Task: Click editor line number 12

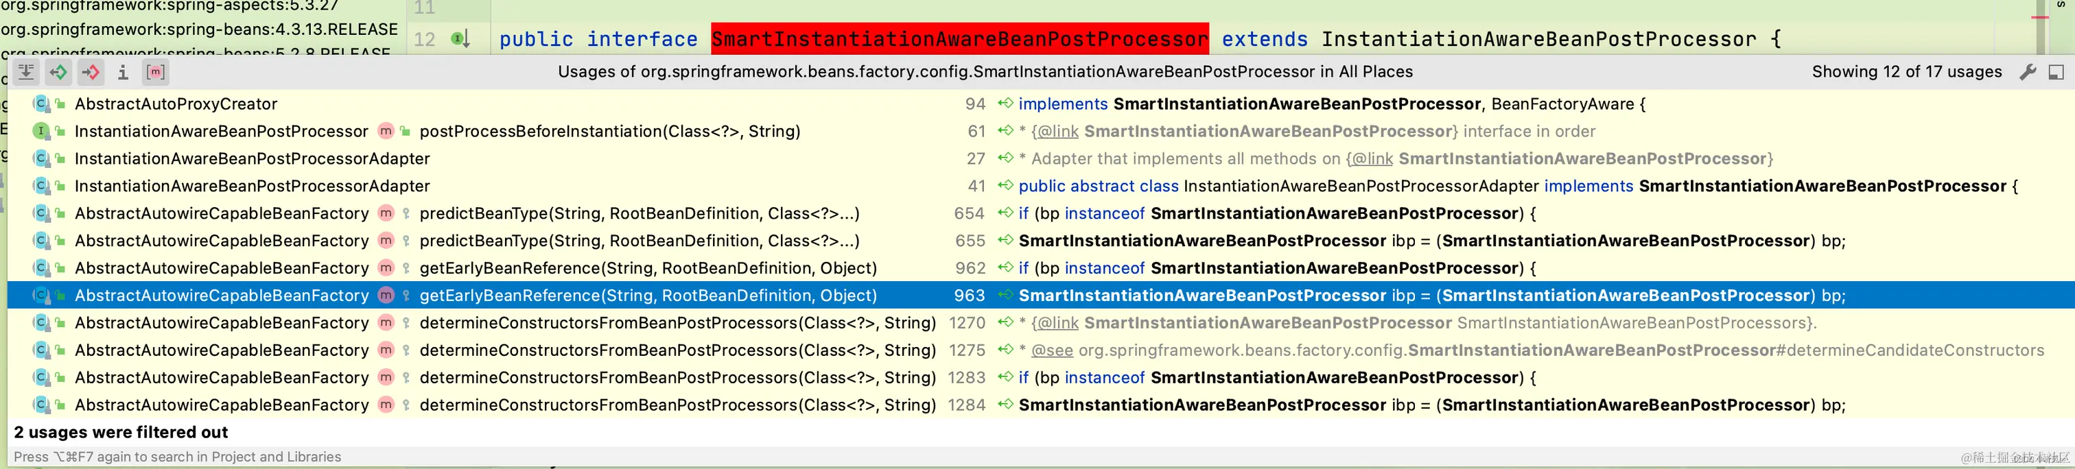Action: tap(425, 39)
